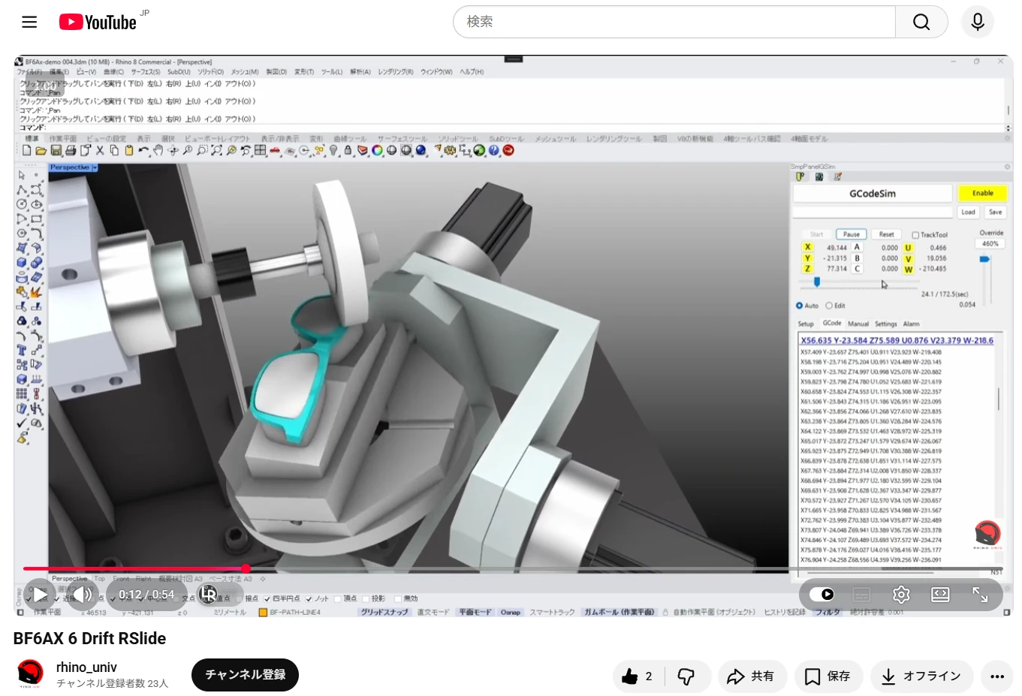Image resolution: width=1022 pixels, height=696 pixels.
Task: Dislike the video with thumbs down
Action: click(x=686, y=676)
